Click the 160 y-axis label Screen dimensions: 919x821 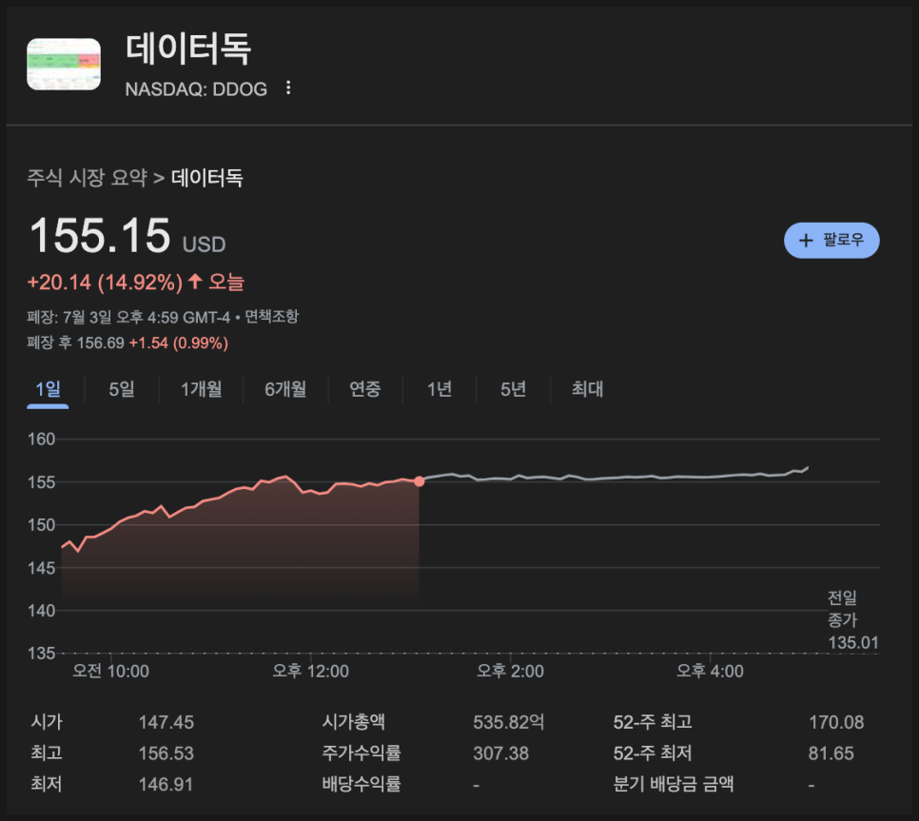42,439
